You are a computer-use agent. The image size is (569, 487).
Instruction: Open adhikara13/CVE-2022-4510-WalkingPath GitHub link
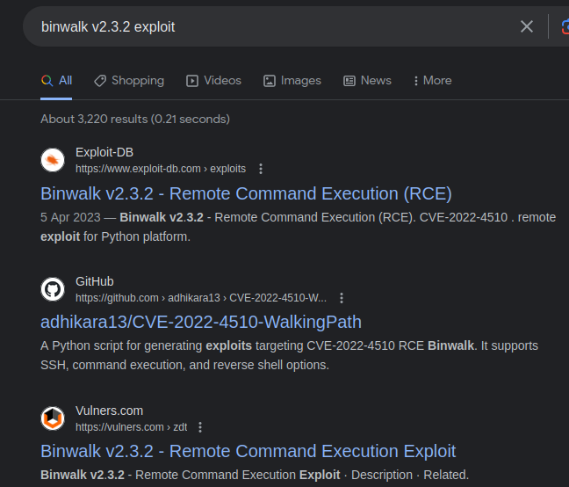point(201,322)
